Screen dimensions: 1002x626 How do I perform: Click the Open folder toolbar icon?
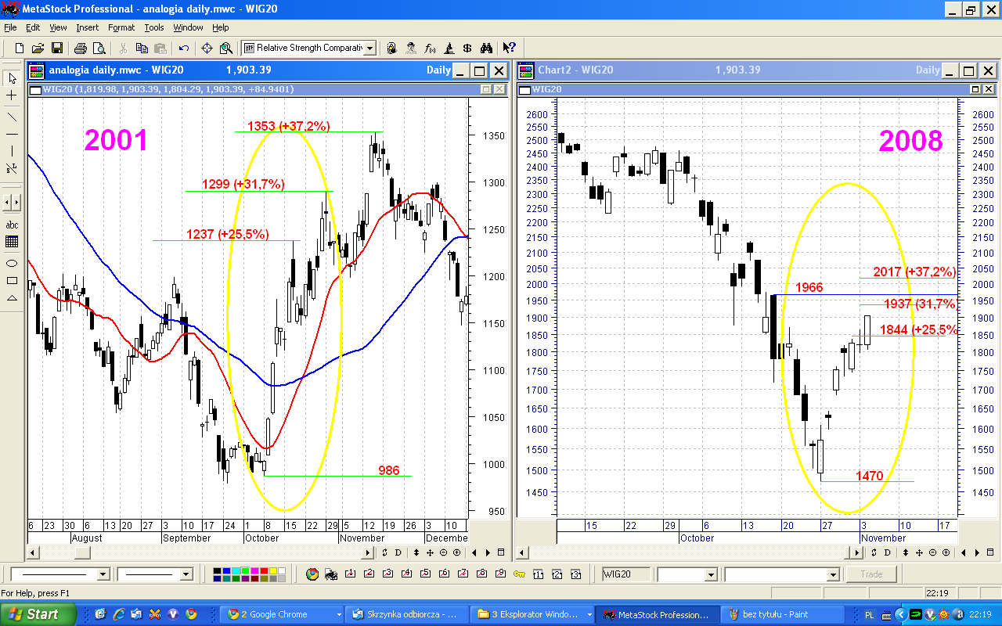(39, 49)
